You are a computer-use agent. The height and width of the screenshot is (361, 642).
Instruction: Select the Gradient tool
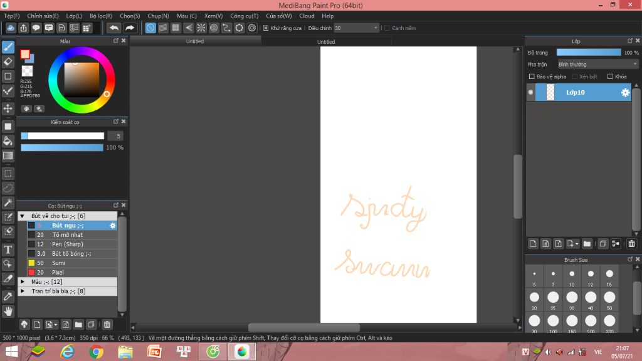[x=8, y=155]
